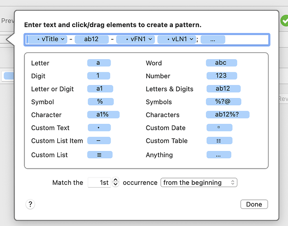Click the ab12 token in pattern field
This screenshot has width=288, height=226.
click(92, 39)
